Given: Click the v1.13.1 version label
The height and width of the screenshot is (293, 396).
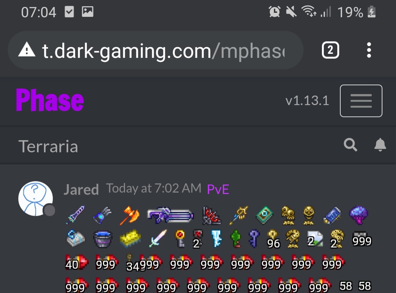Looking at the screenshot, I should coord(307,101).
